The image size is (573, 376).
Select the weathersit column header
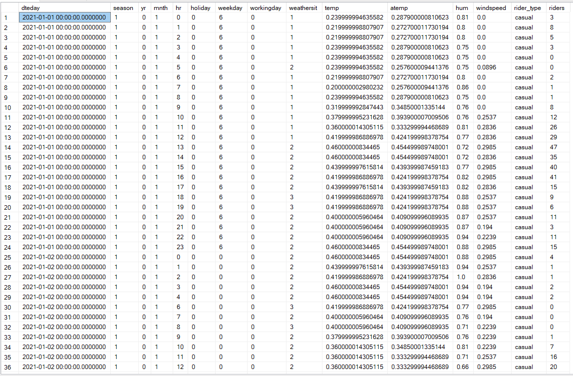coord(303,8)
